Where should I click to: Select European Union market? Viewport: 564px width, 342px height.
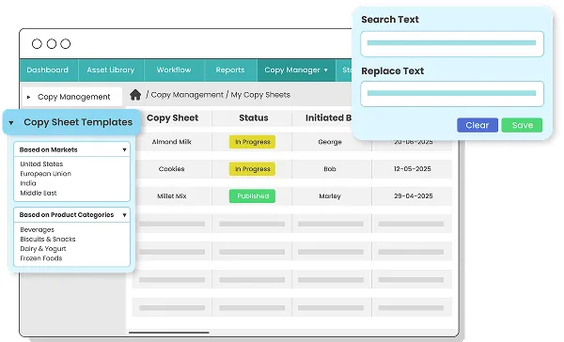click(x=46, y=174)
